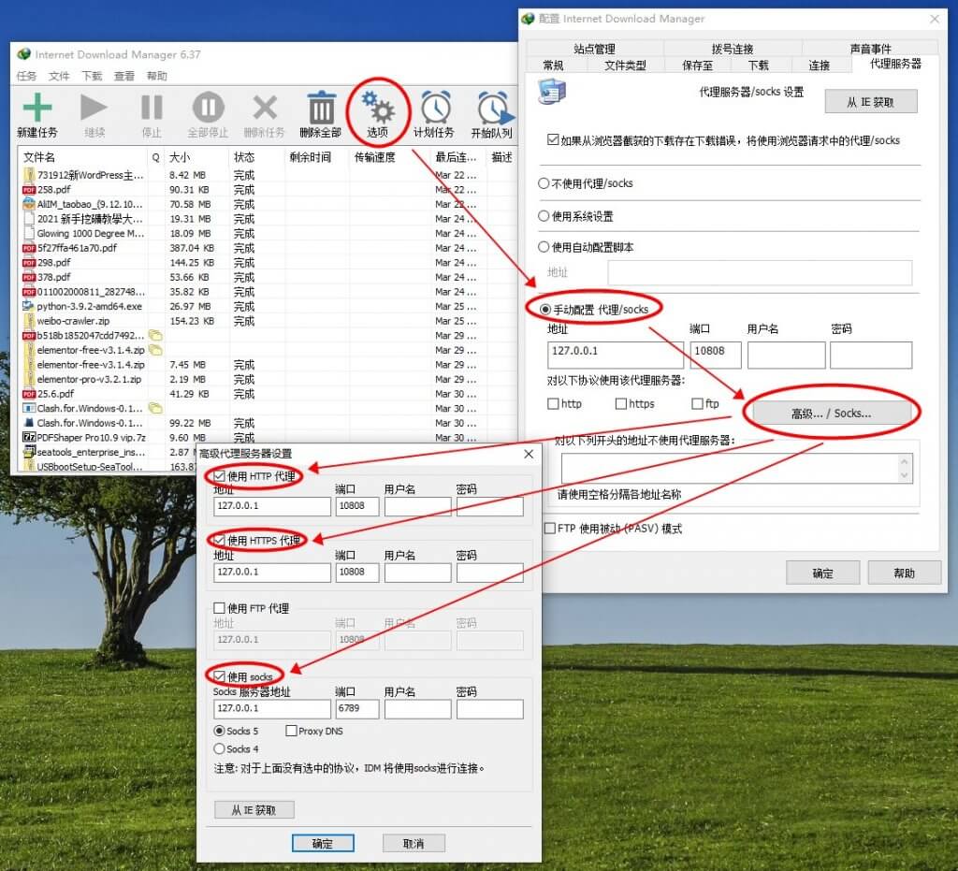The width and height of the screenshot is (958, 871).
Task: Sort downloads by 状态 column header
Action: [256, 157]
